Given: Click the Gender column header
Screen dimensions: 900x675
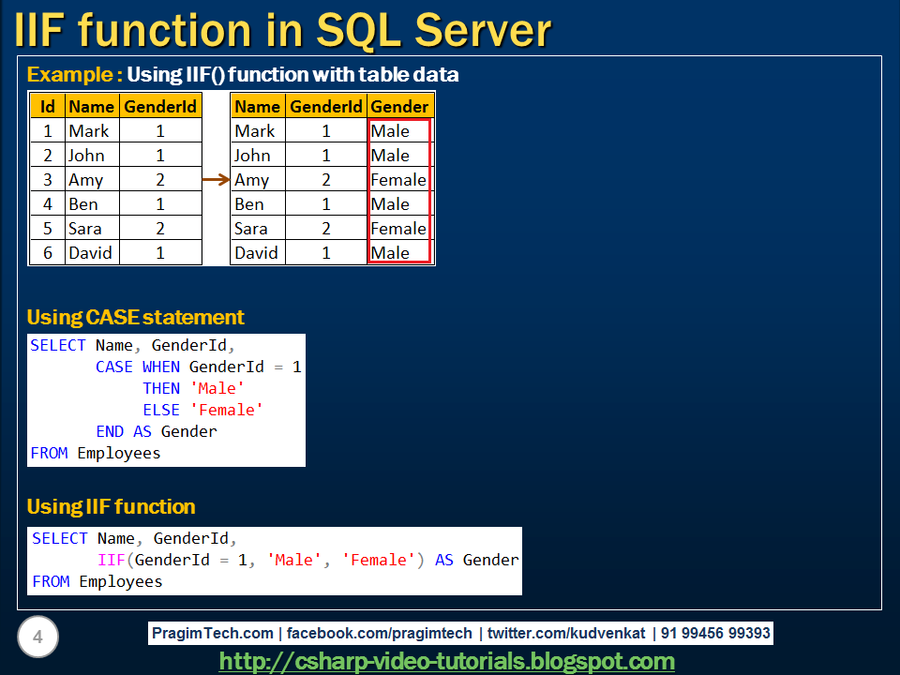Looking at the screenshot, I should [x=399, y=106].
